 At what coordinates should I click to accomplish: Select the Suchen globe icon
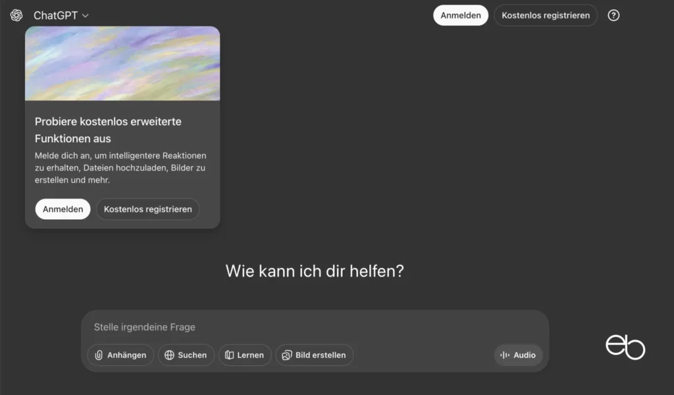170,355
